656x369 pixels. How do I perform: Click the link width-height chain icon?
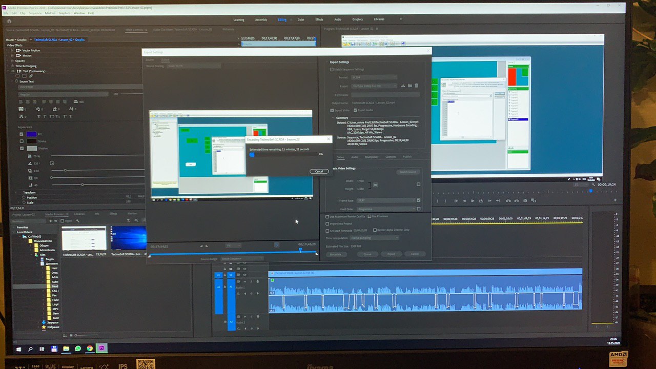tap(376, 184)
